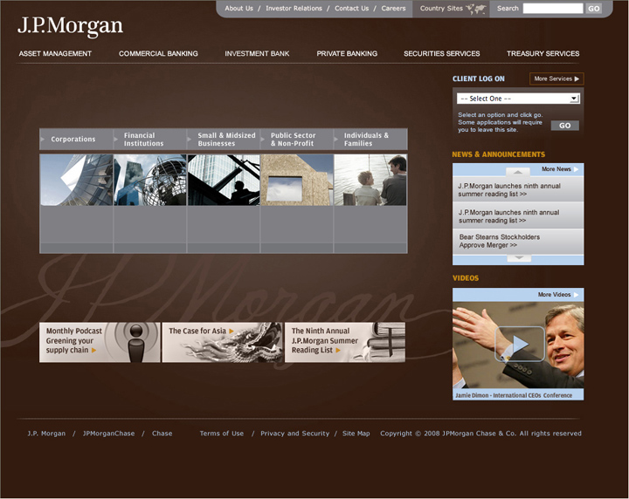The width and height of the screenshot is (629, 499).
Task: Open the More Videos link
Action: pos(555,295)
